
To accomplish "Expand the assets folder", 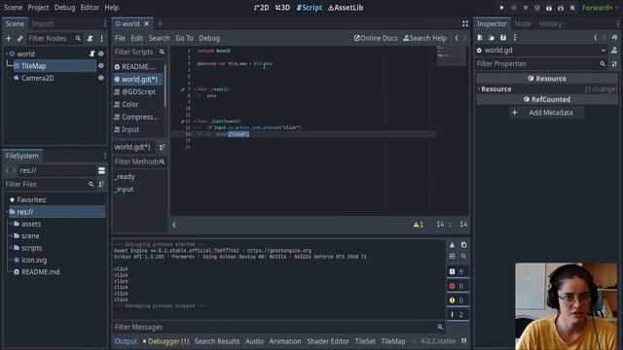I will [x=11, y=224].
